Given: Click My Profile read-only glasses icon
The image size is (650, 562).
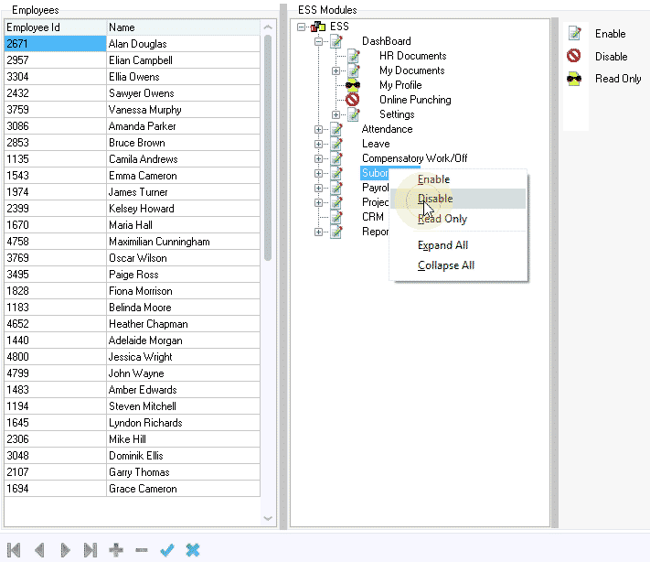Looking at the screenshot, I should point(353,85).
